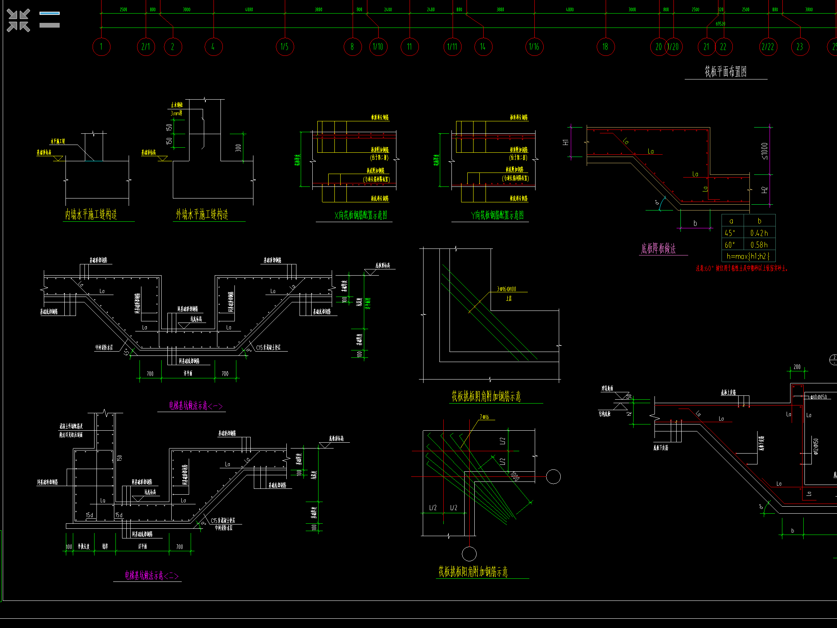Select axis bubble 14
The height and width of the screenshot is (628, 837).
coord(483,47)
